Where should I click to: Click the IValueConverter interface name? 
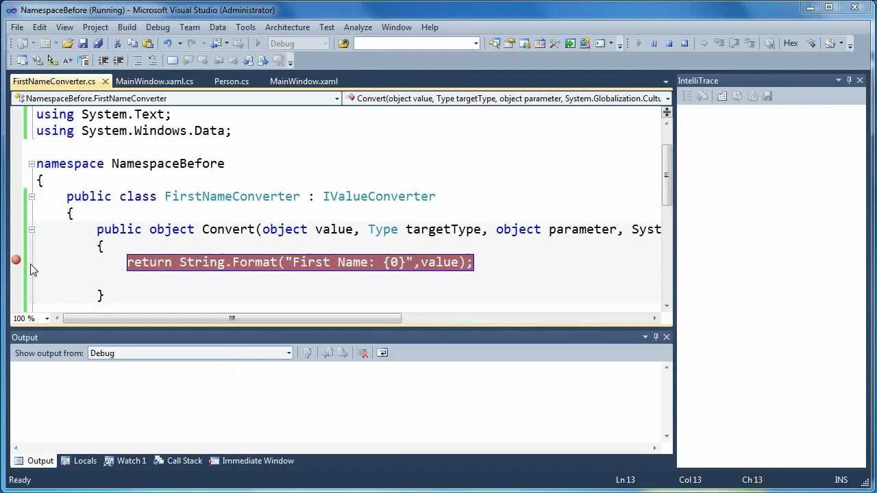point(379,197)
